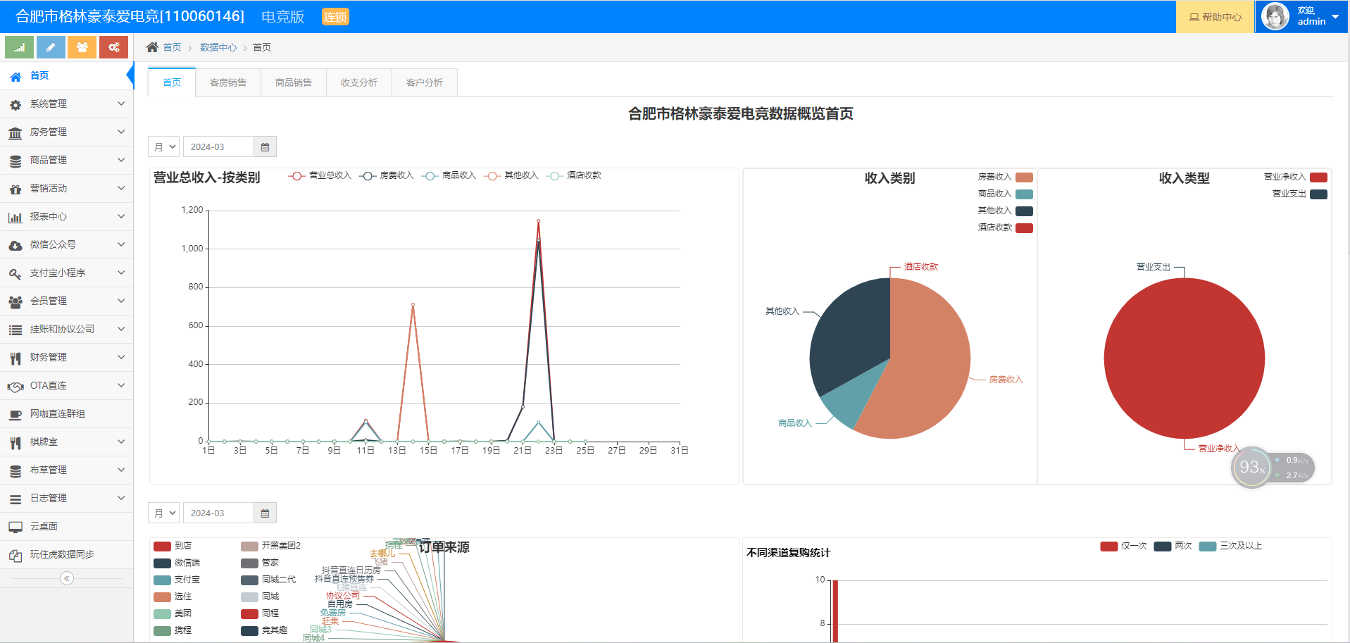Click the second 2024-03 date input

[218, 513]
